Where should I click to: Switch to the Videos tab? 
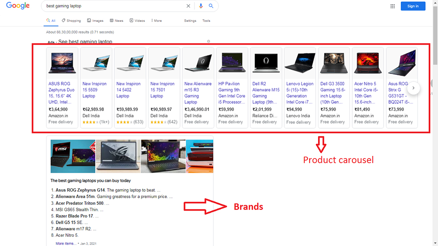pos(137,21)
